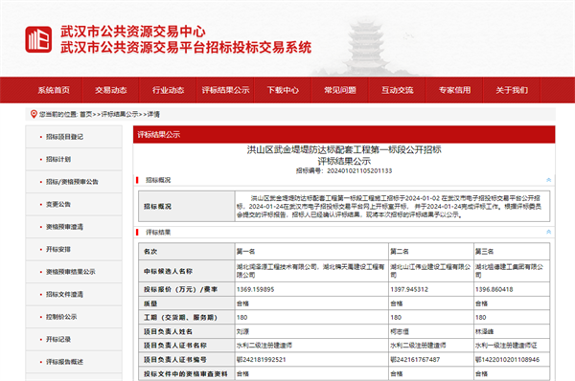Click the 中标候选人名称 row label
This screenshot has width=575, height=381.
click(x=168, y=271)
